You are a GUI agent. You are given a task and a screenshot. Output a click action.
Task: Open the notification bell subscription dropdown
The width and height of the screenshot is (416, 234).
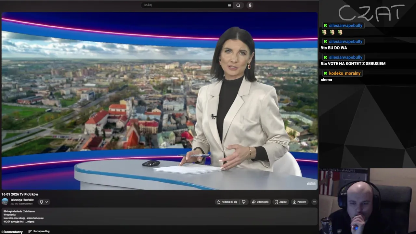[x=44, y=202]
